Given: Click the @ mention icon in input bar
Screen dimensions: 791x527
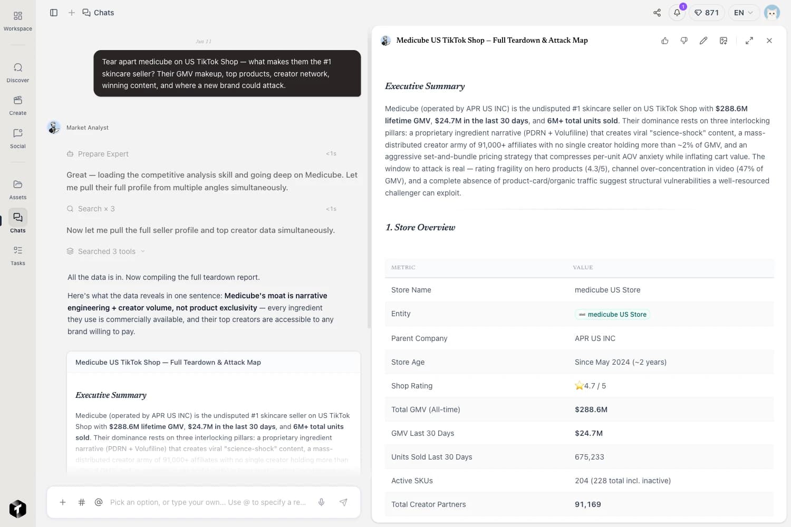Looking at the screenshot, I should pos(99,502).
